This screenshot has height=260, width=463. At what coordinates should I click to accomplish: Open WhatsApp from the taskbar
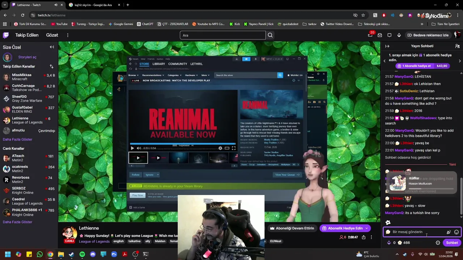40,254
